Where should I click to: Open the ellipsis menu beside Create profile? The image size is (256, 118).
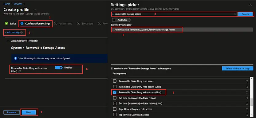[x=35, y=10]
